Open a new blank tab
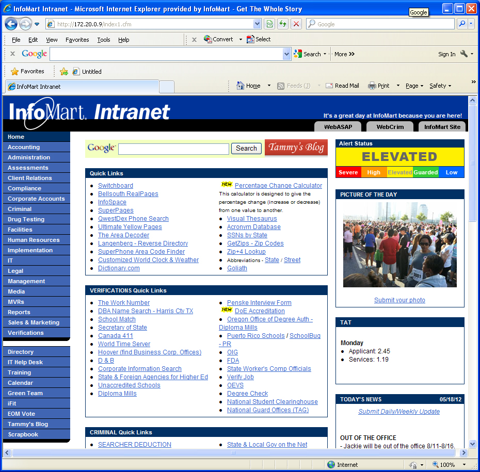 coord(167,87)
